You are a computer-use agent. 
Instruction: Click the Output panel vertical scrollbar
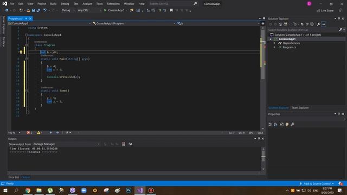pyautogui.click(x=263, y=159)
